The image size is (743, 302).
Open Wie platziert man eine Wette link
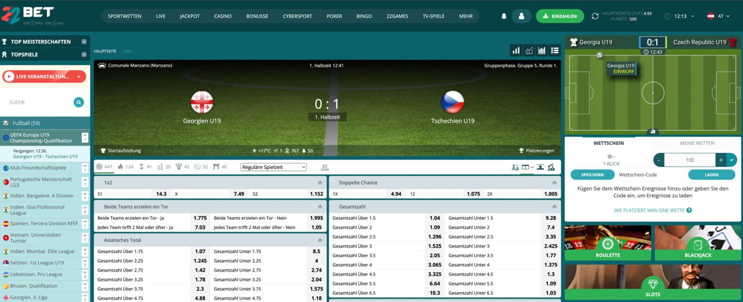click(x=649, y=210)
